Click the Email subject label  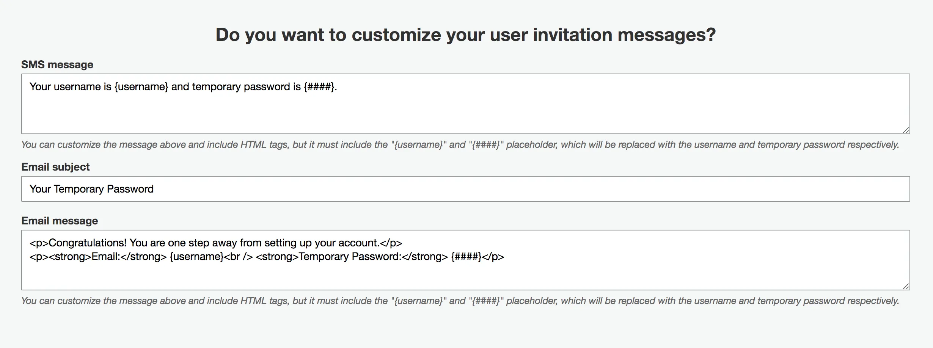coord(55,167)
